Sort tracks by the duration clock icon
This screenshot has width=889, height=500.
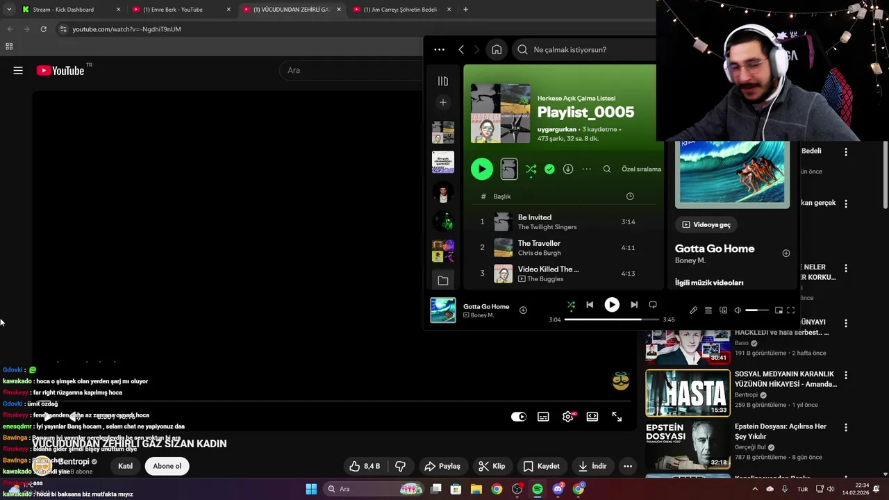[630, 197]
